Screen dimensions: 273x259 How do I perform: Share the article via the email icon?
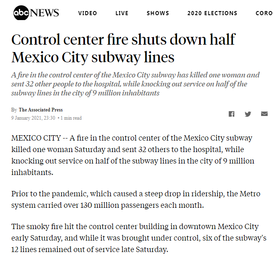pyautogui.click(x=264, y=114)
